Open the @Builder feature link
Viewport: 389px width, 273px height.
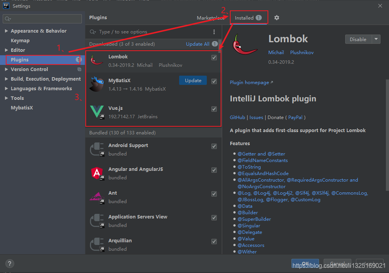(x=248, y=213)
